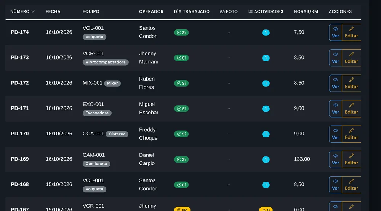
Task: View report PD-169
Action: (x=335, y=159)
